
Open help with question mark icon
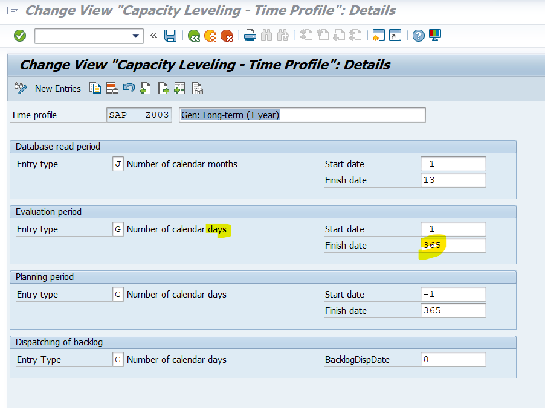[419, 36]
